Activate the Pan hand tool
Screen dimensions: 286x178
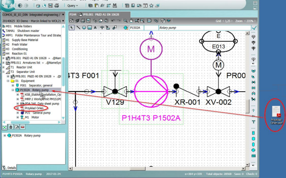point(131,21)
